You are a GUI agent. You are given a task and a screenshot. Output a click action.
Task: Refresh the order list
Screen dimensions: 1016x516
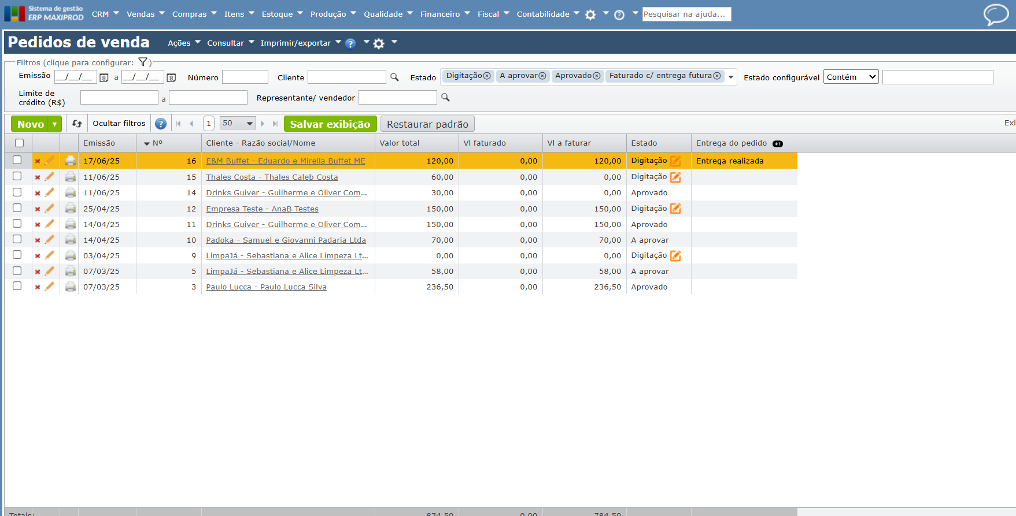(77, 123)
